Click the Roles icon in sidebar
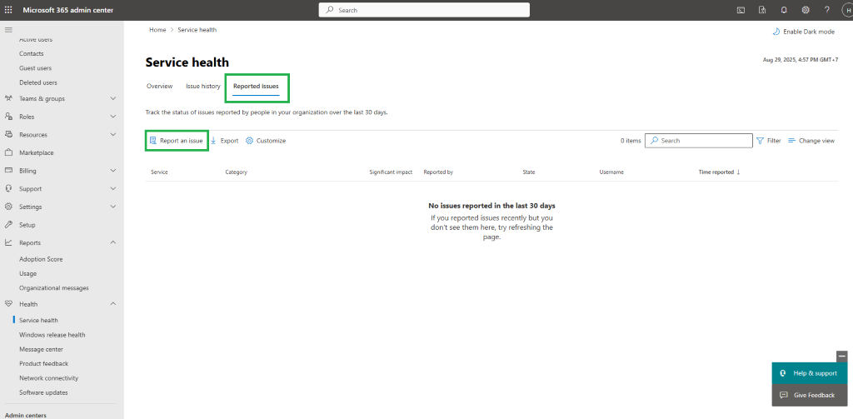 [x=8, y=117]
